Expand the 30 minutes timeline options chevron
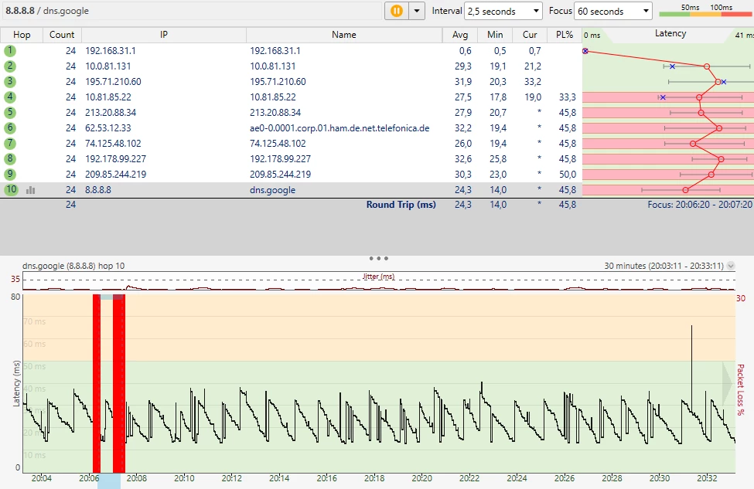 click(731, 266)
